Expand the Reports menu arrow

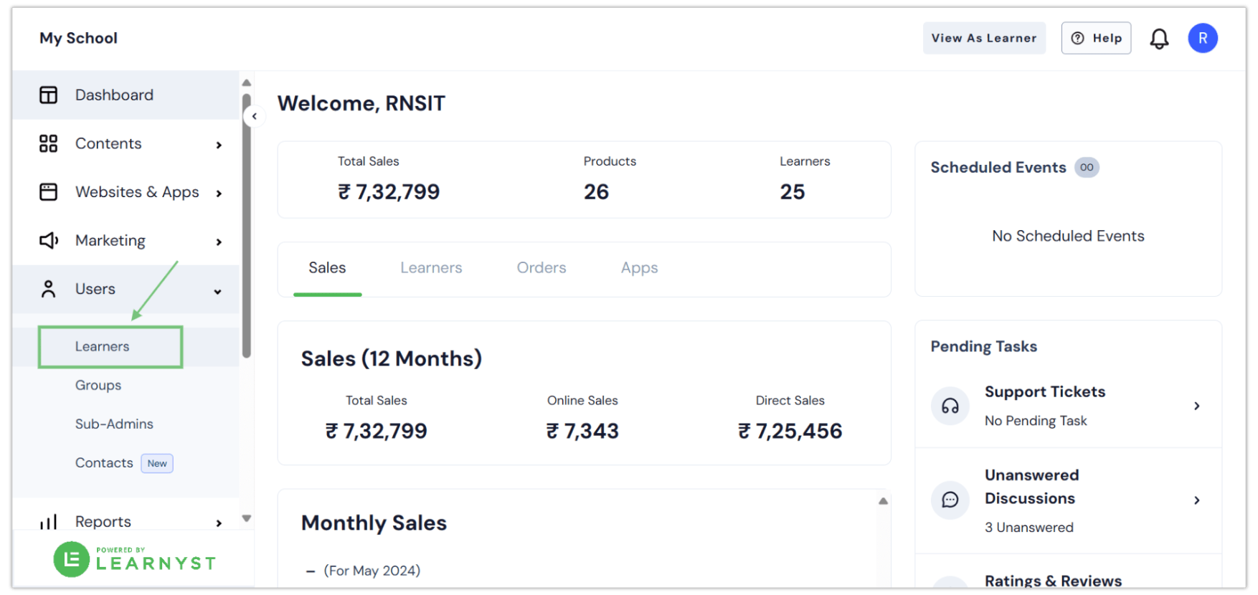point(219,523)
